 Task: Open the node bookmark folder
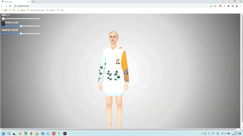coord(60,10)
